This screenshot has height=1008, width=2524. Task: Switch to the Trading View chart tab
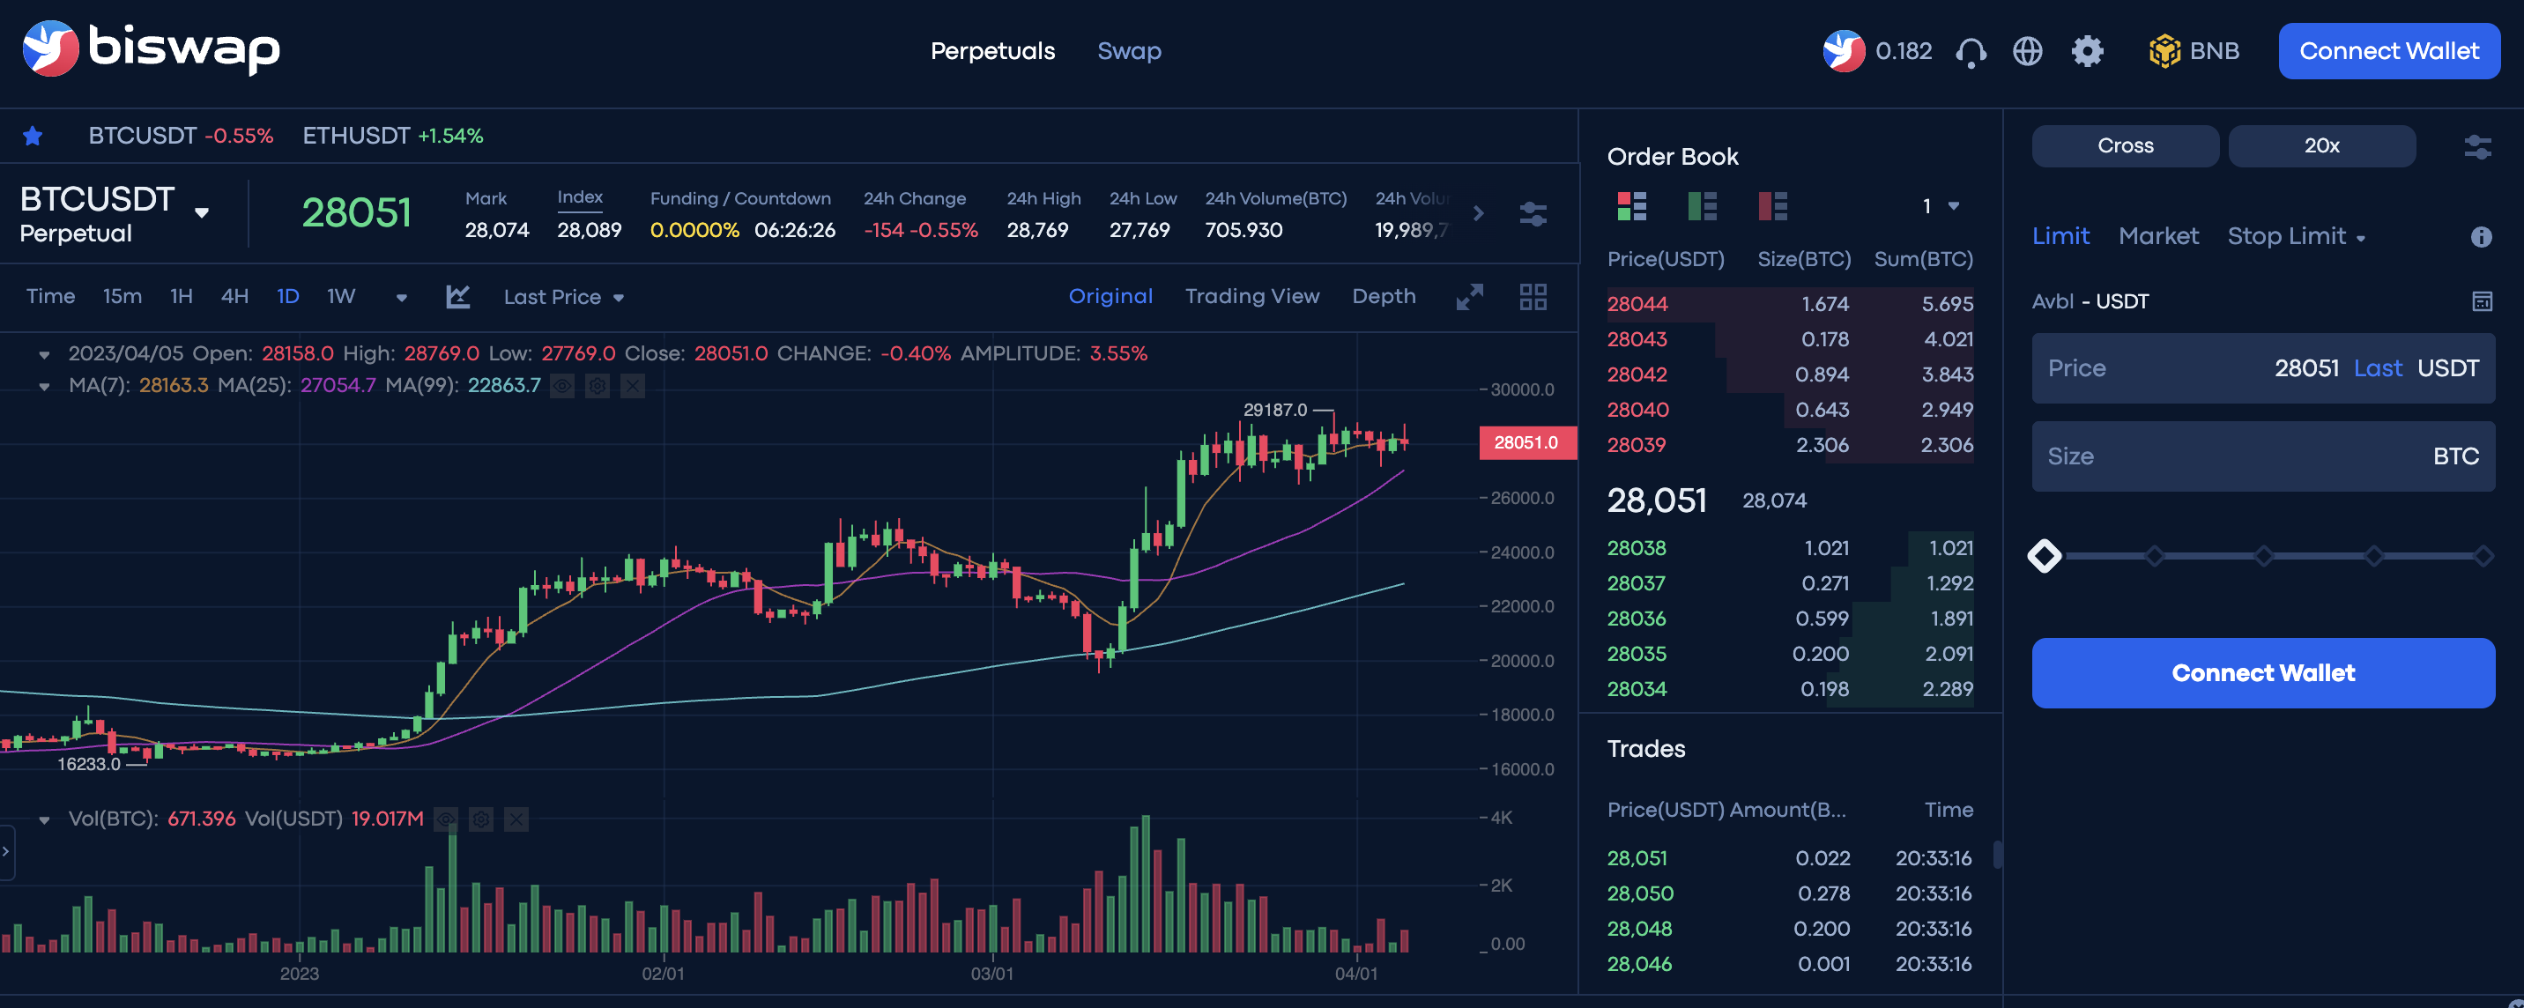coord(1252,296)
